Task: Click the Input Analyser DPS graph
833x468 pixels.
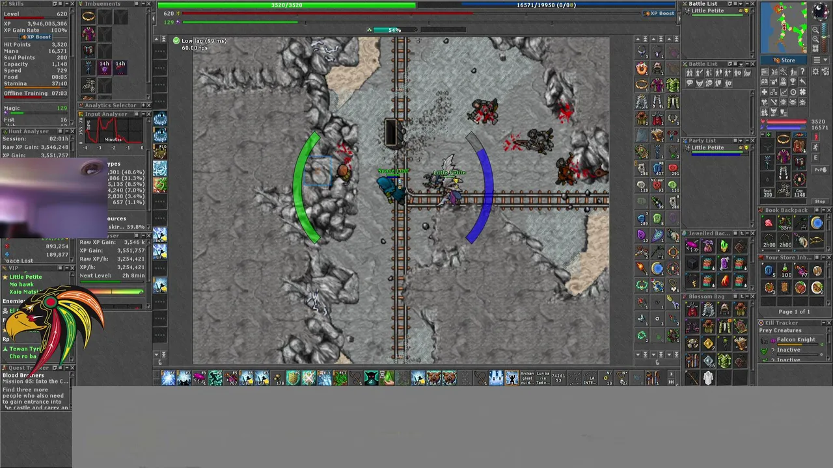Action: coord(113,130)
